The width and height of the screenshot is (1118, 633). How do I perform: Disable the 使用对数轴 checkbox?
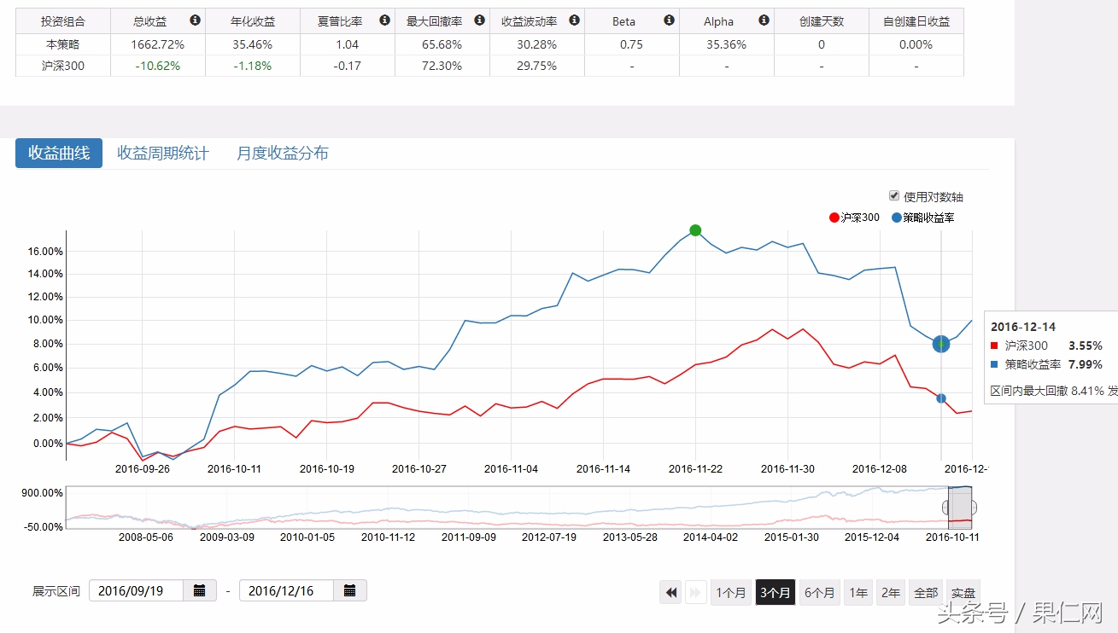click(x=894, y=195)
